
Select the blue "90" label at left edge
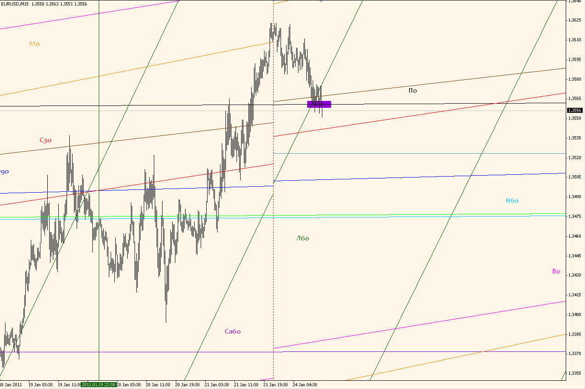(x=4, y=172)
